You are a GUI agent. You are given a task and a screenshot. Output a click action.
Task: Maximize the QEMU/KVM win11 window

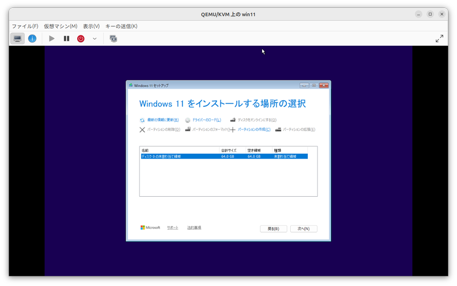430,14
